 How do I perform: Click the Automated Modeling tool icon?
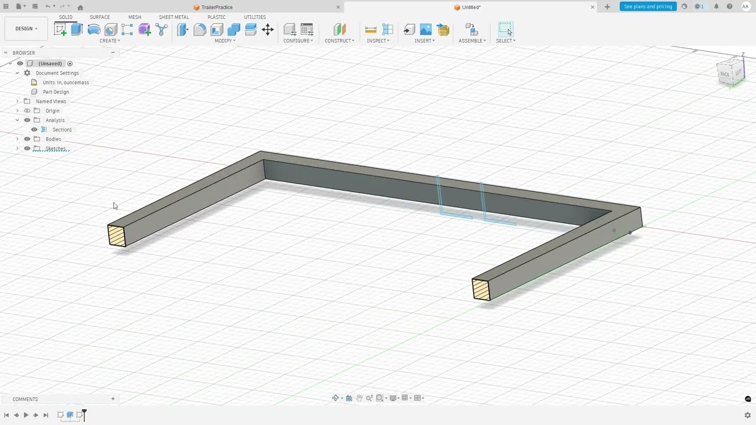pyautogui.click(x=161, y=30)
